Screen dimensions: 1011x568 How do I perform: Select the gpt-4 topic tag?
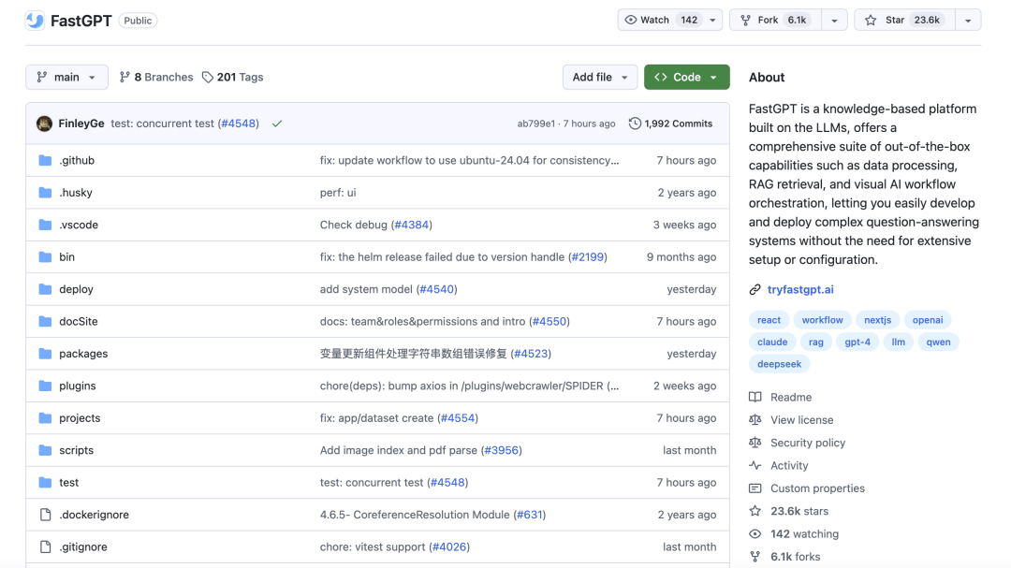tap(857, 342)
